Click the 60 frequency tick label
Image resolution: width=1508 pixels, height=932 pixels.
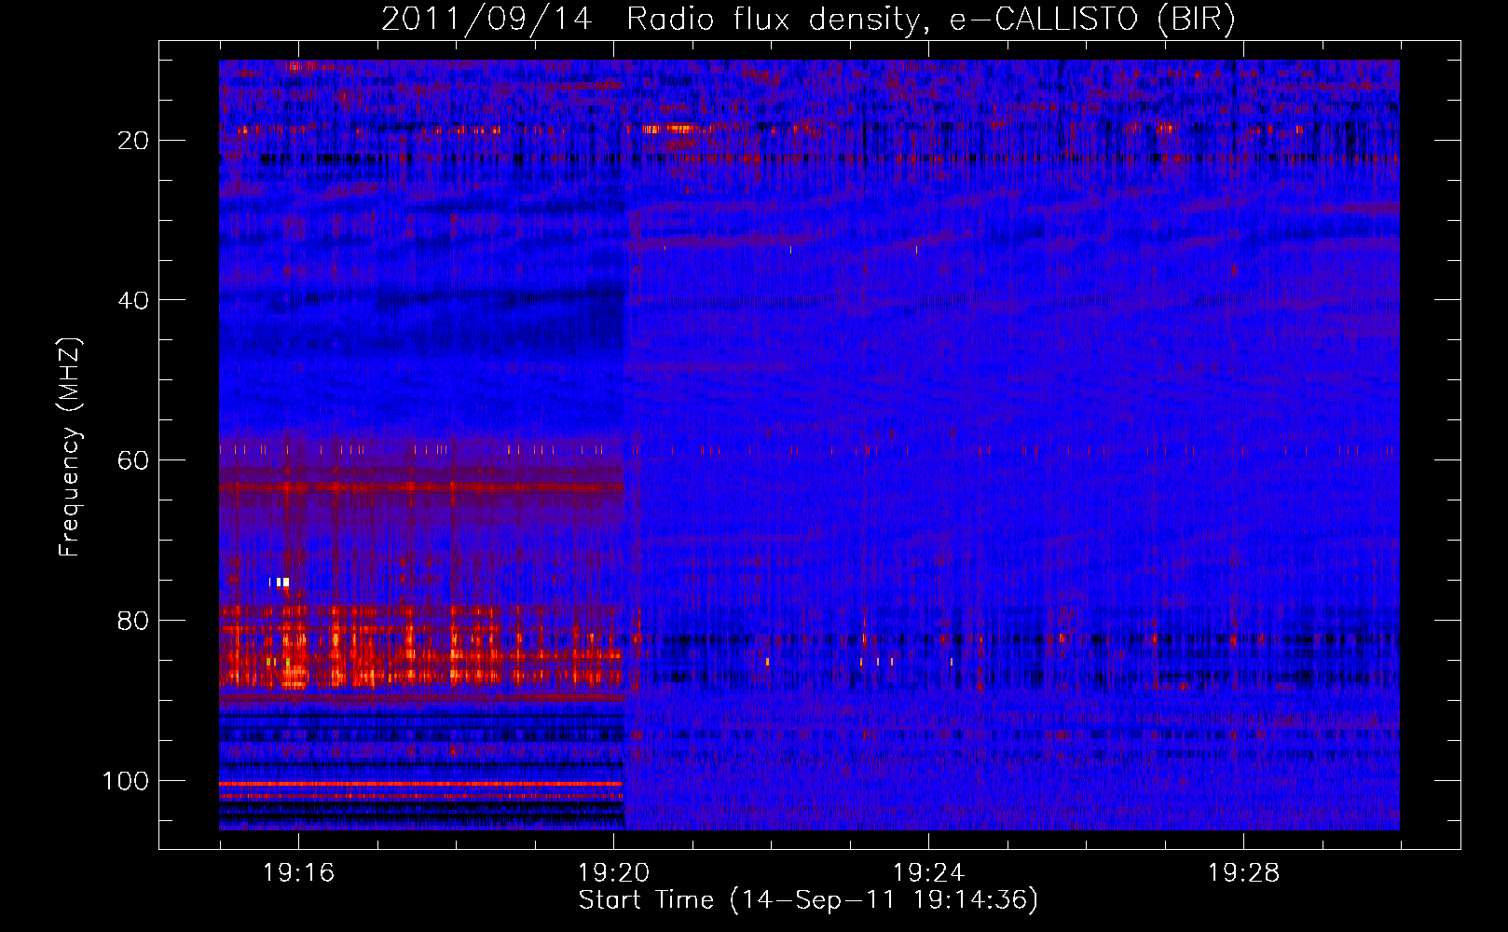point(134,460)
